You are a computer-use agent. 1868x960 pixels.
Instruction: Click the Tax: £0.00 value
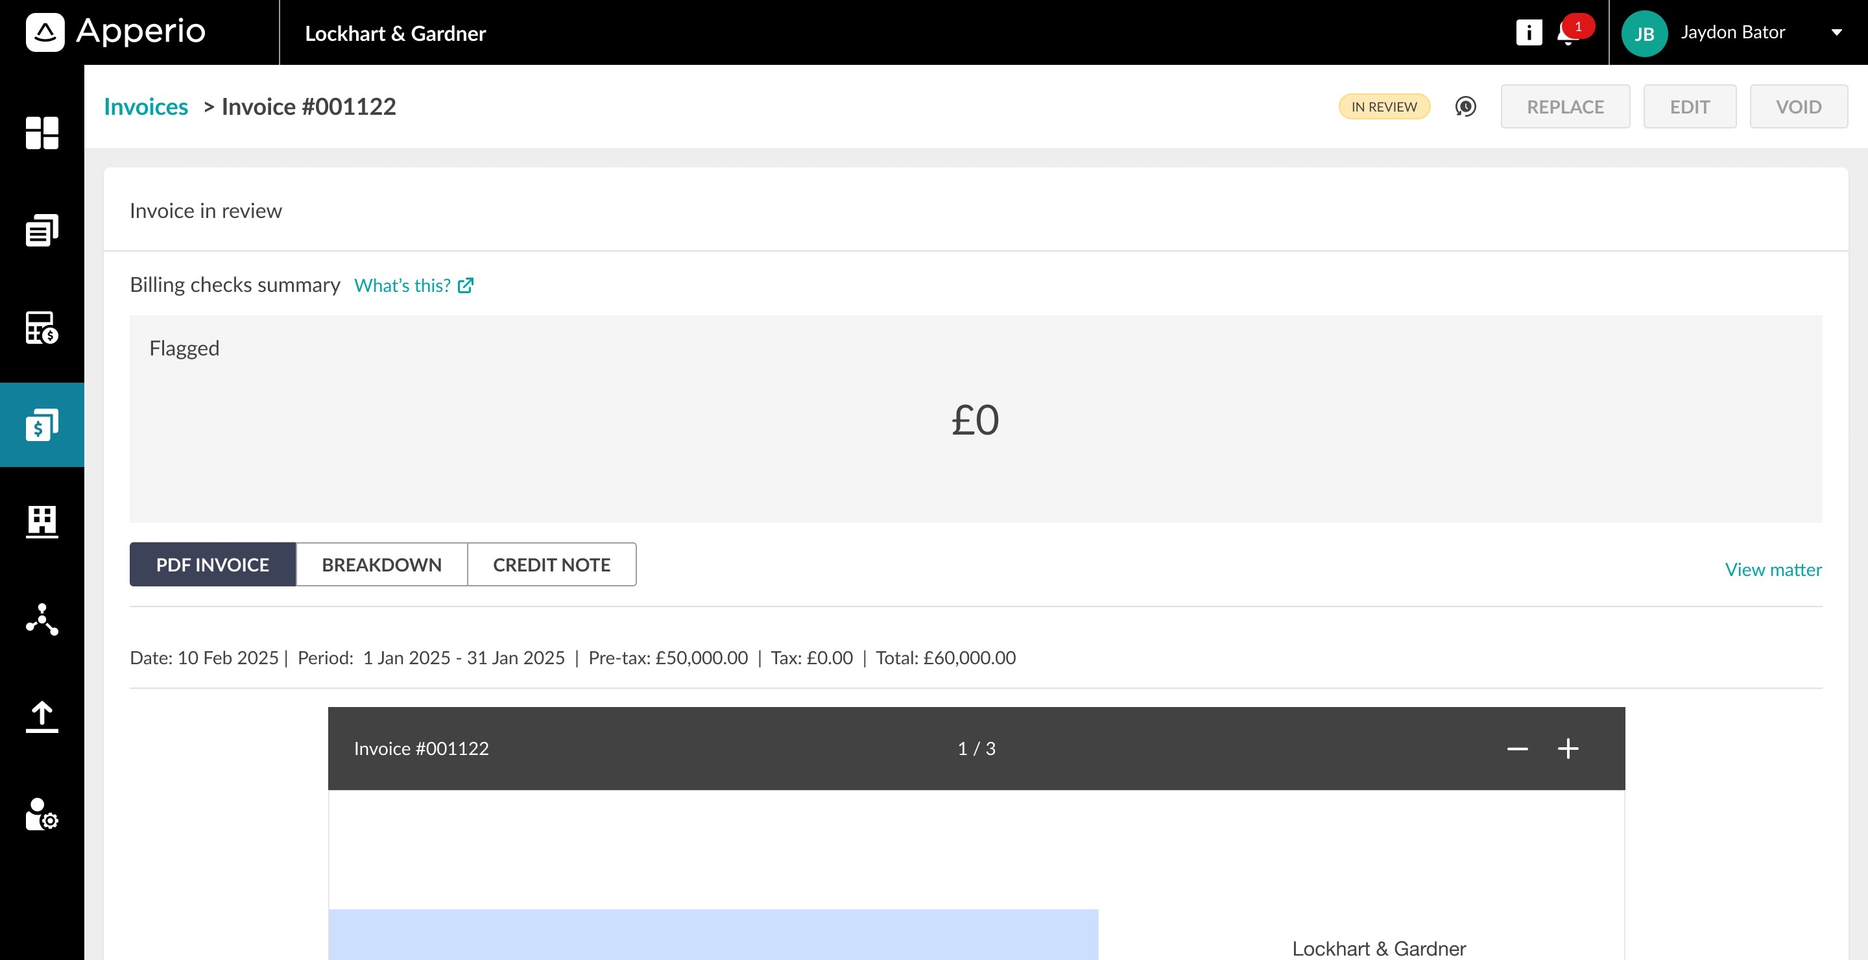click(811, 658)
